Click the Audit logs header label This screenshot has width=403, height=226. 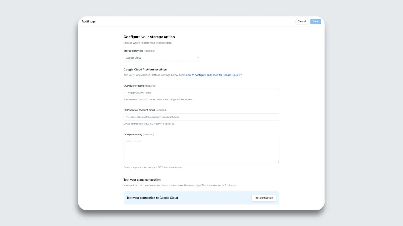88,21
